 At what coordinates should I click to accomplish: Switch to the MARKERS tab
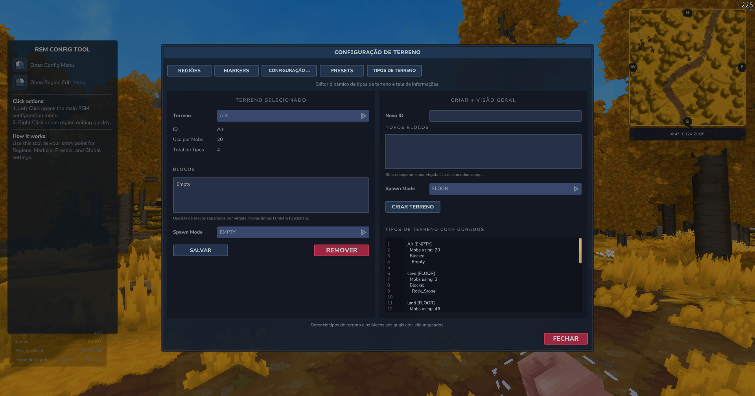[236, 71]
